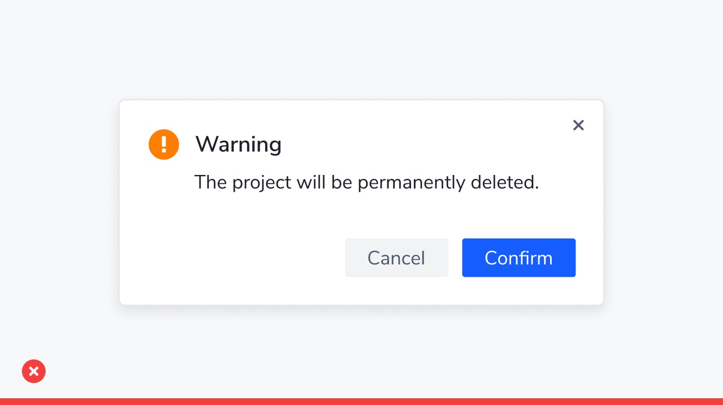Select the blue Confirm button
This screenshot has height=405, width=723.
(x=519, y=258)
